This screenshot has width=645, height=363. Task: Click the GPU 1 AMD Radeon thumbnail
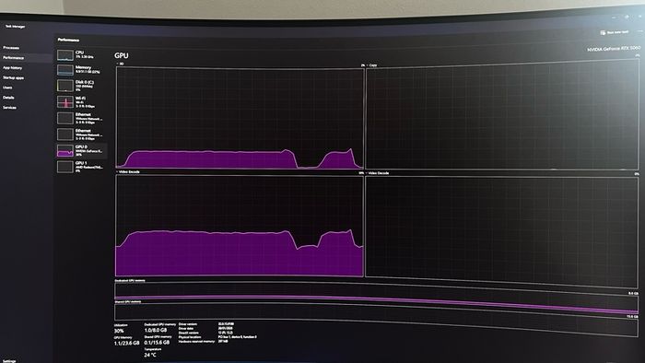(65, 167)
